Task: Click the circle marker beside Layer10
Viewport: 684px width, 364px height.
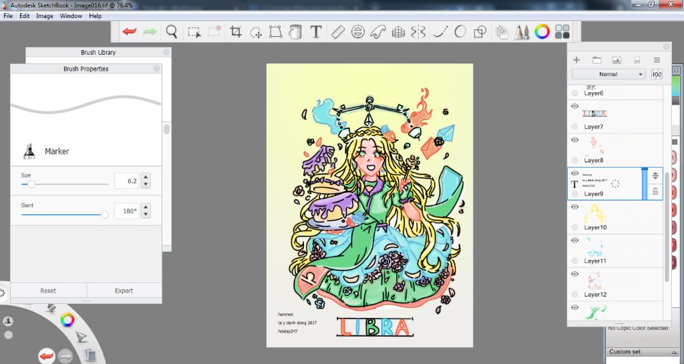Action: click(x=574, y=228)
